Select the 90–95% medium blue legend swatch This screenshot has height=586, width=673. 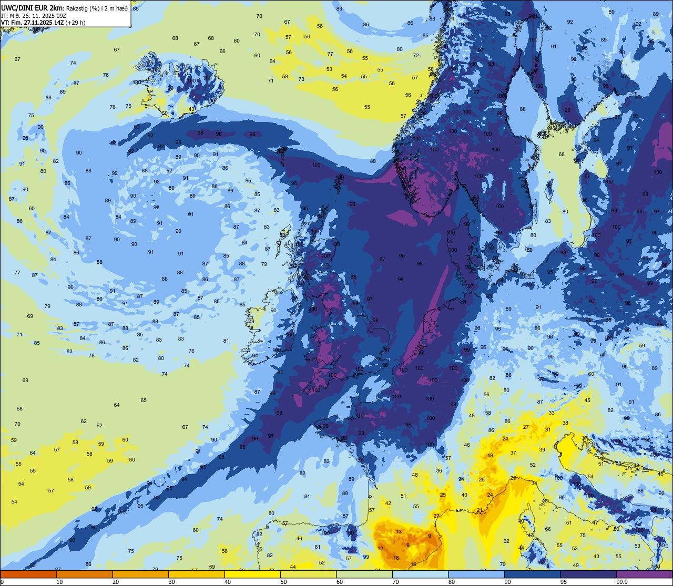click(532, 574)
